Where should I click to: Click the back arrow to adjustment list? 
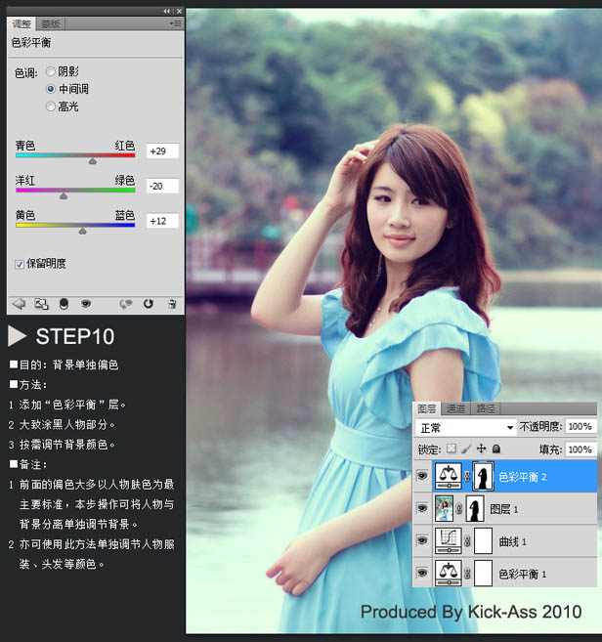(x=18, y=304)
